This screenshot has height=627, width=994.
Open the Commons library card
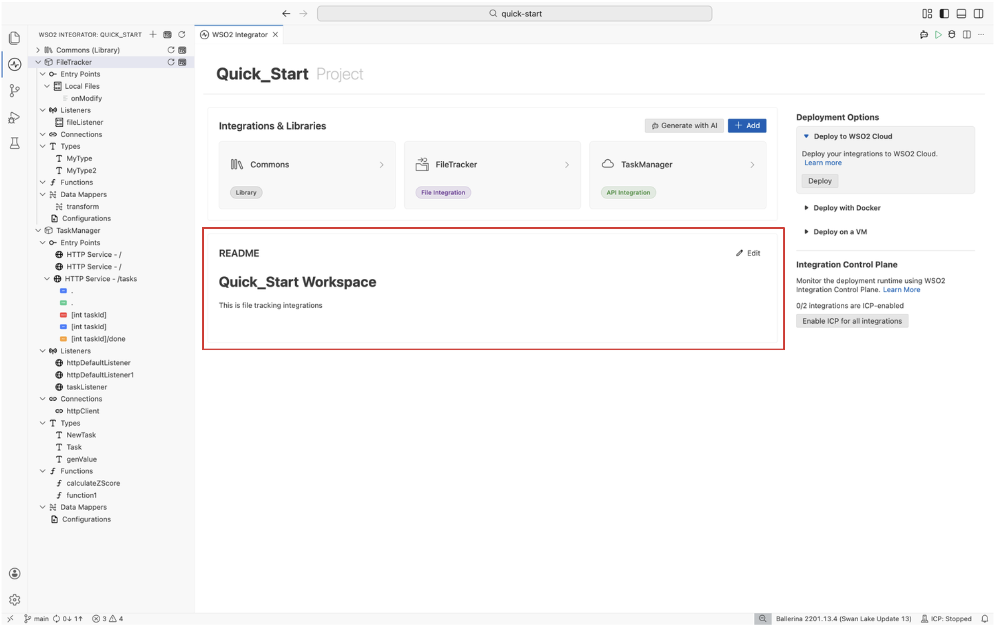point(307,175)
